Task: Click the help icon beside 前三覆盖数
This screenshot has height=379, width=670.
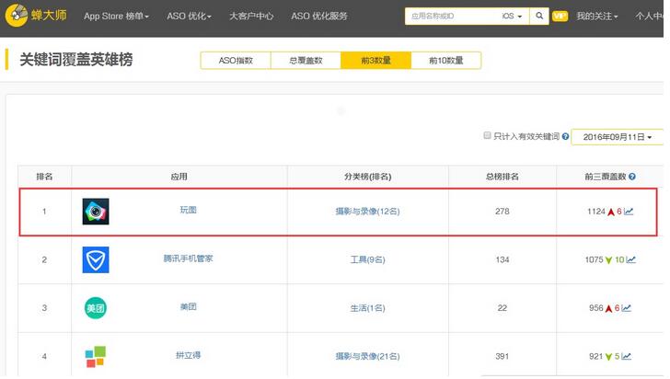Action: pyautogui.click(x=632, y=176)
